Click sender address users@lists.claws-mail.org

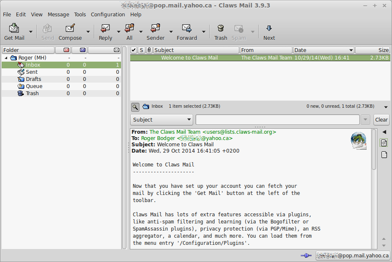tap(239, 132)
